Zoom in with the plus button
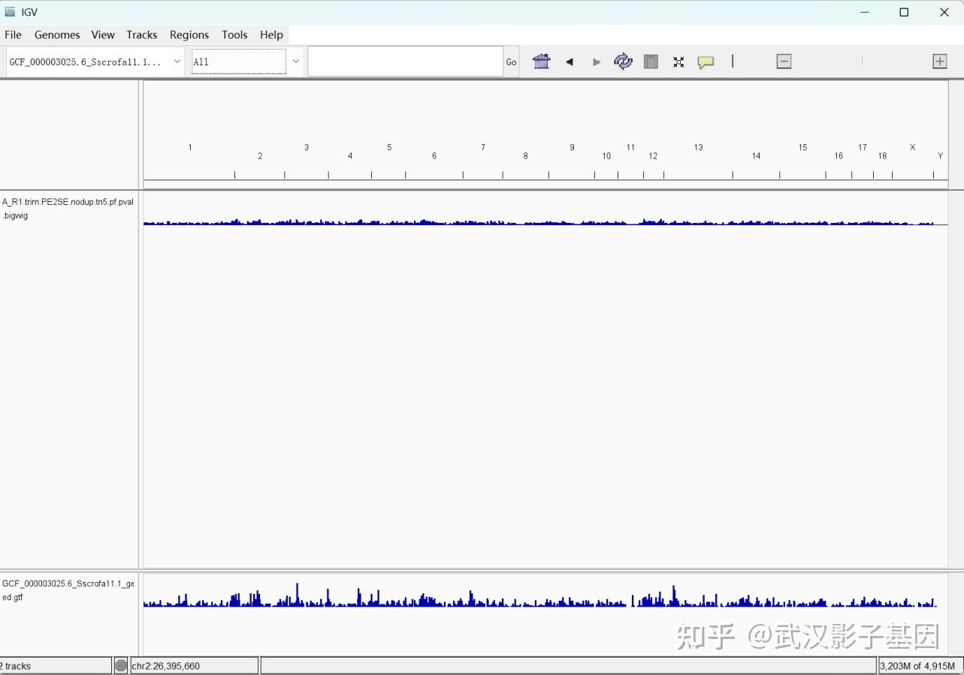964x675 pixels. [939, 62]
